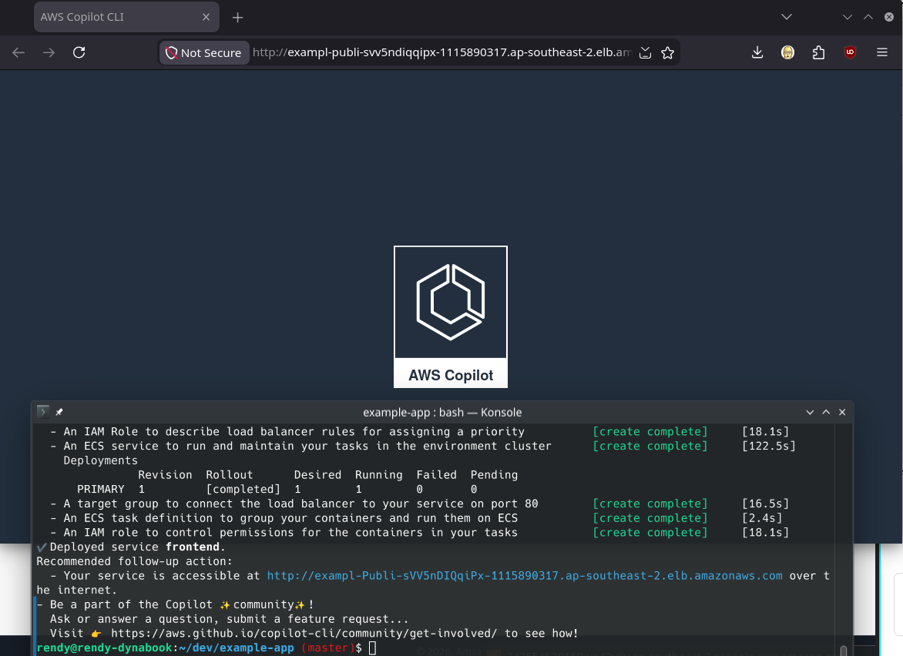
Task: Bookmark this page with star icon
Action: [x=667, y=53]
